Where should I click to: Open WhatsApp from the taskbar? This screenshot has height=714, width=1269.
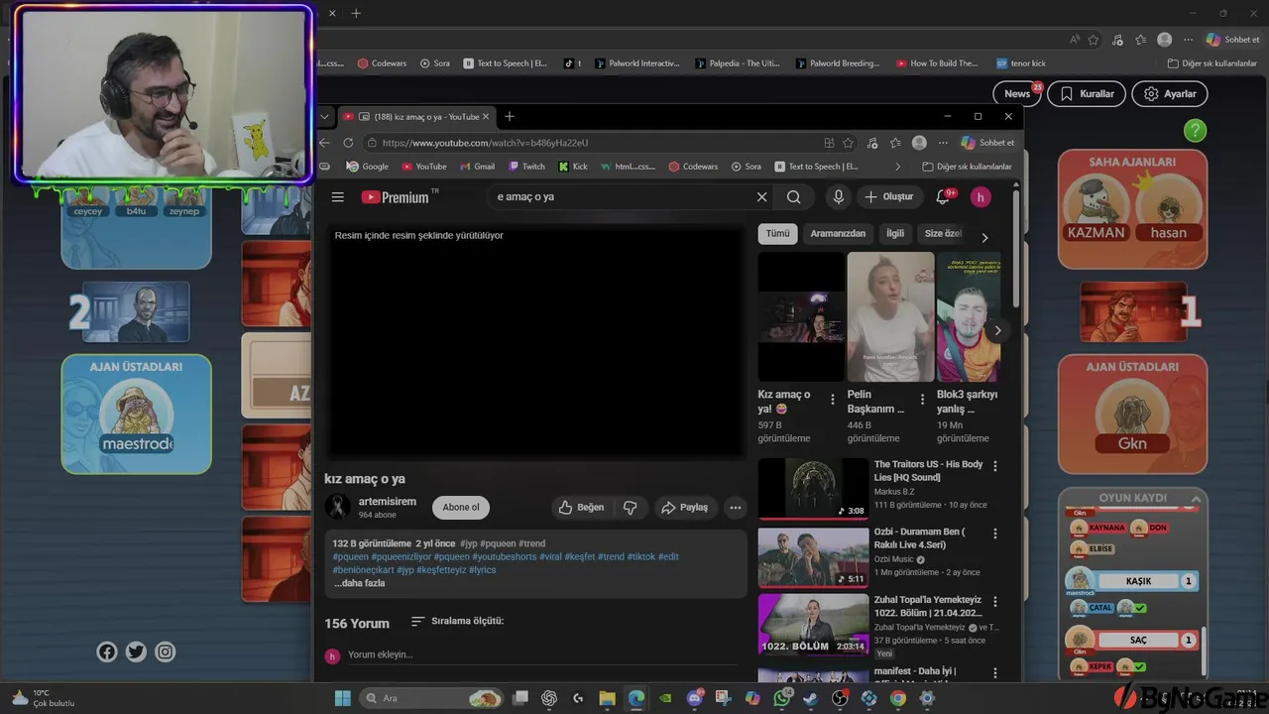click(783, 698)
